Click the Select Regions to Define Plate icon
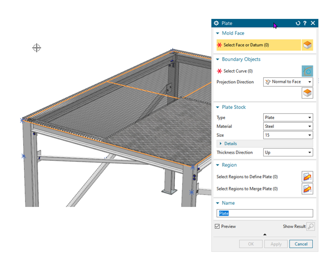The image size is (320, 256). 307,177
